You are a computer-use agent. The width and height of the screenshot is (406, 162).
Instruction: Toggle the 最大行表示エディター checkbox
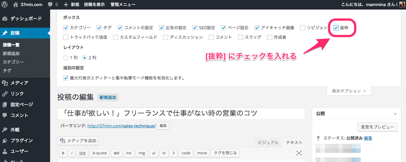66,78
